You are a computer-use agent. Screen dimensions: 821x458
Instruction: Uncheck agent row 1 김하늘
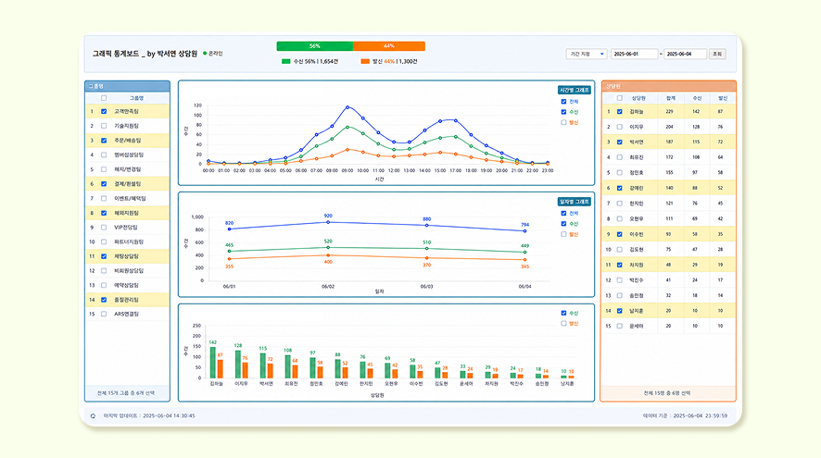(x=620, y=111)
